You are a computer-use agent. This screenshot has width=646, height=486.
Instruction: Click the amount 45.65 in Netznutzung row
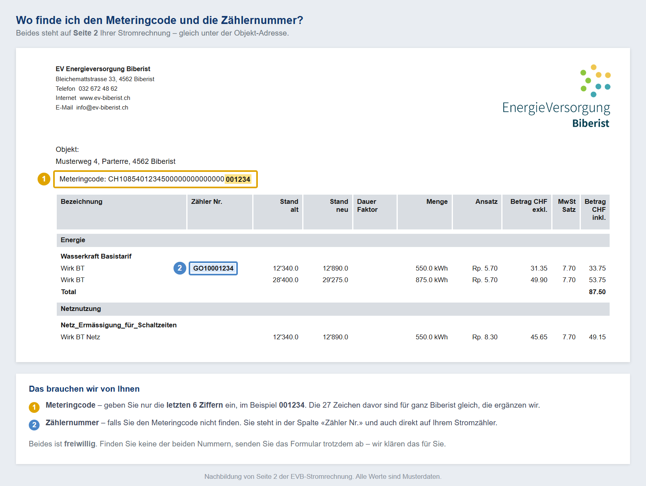tap(539, 337)
